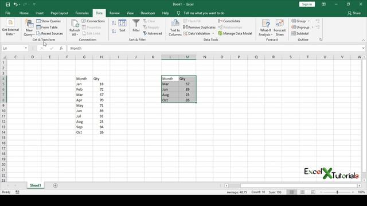Toggle the Filter funnel

click(136, 26)
